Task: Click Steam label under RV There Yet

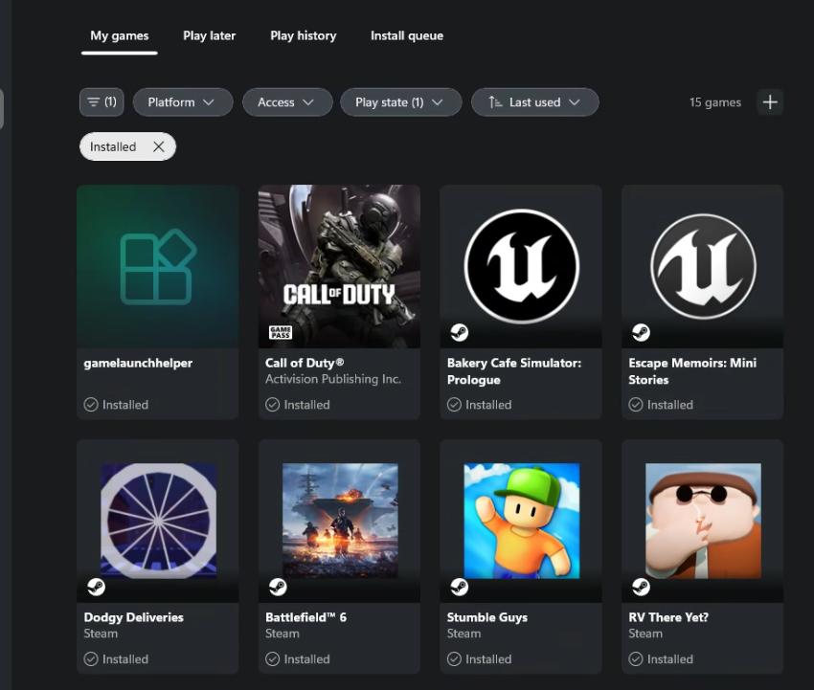Action: tap(645, 634)
